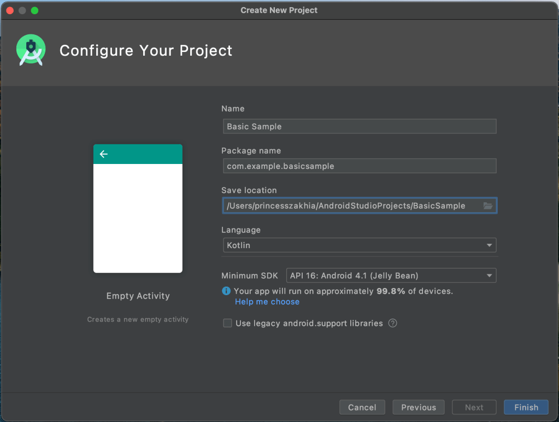Image resolution: width=559 pixels, height=422 pixels.
Task: Click the blue info icon beside device coverage
Action: pos(226,291)
